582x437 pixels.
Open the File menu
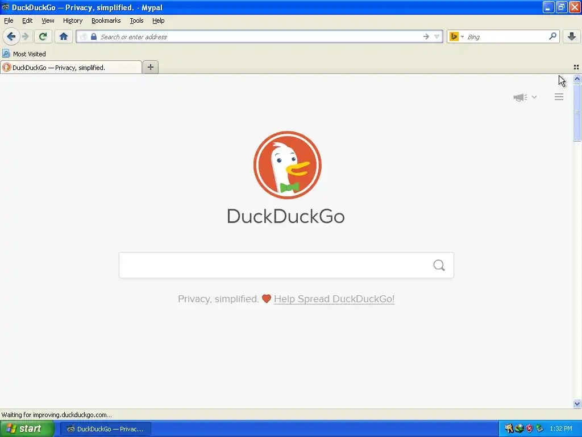[x=9, y=20]
